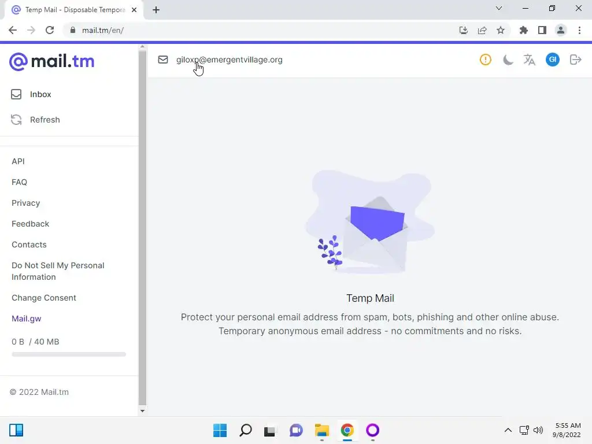Image resolution: width=592 pixels, height=444 pixels.
Task: Open the tab search chevron
Action: click(499, 8)
